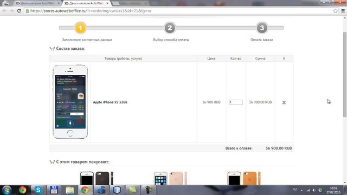
Task: Bookmark page with star icon
Action: [x=335, y=11]
